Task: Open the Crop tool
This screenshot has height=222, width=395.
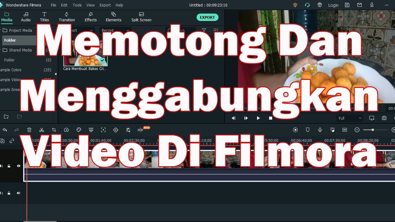Action: pos(54,130)
